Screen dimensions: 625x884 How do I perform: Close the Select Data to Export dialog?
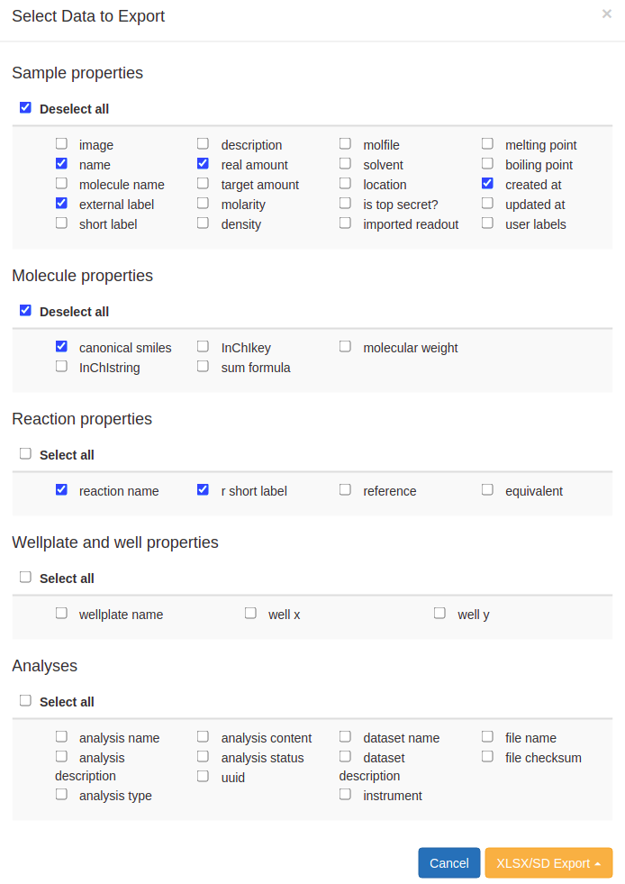(606, 14)
